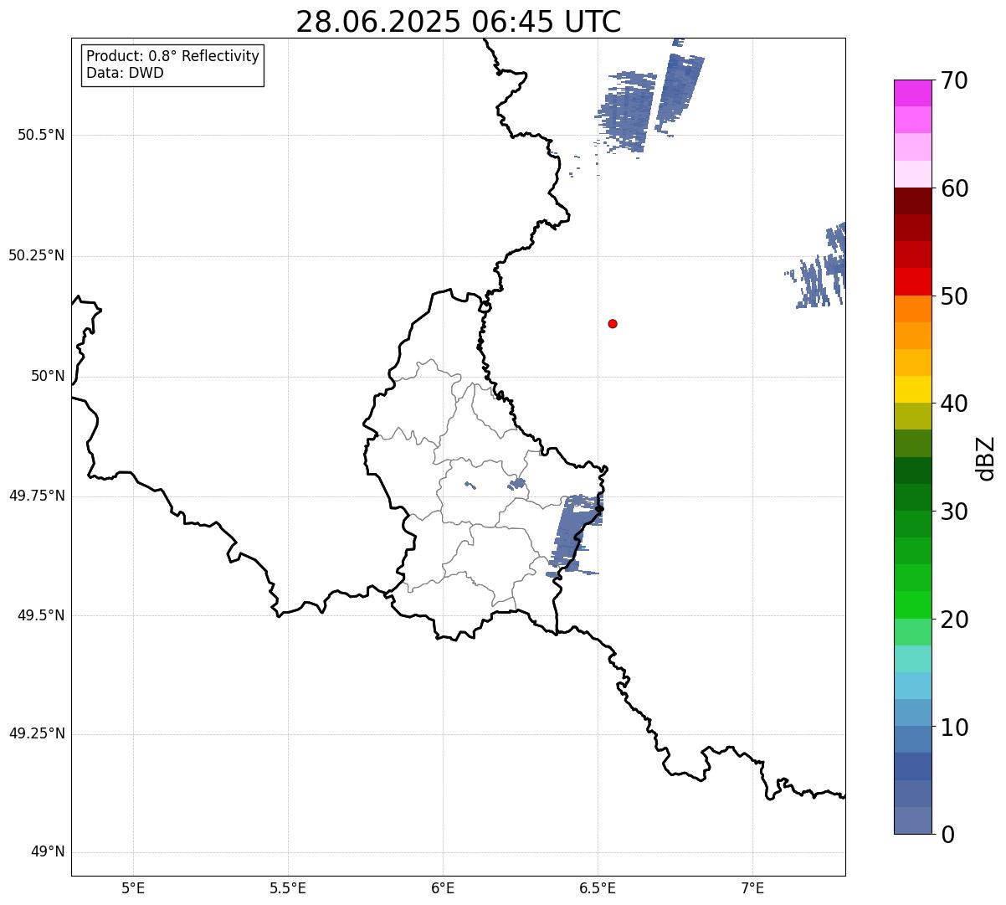Click the 50.5°N latitude label
Screen dimensions: 1006x905
(41, 135)
